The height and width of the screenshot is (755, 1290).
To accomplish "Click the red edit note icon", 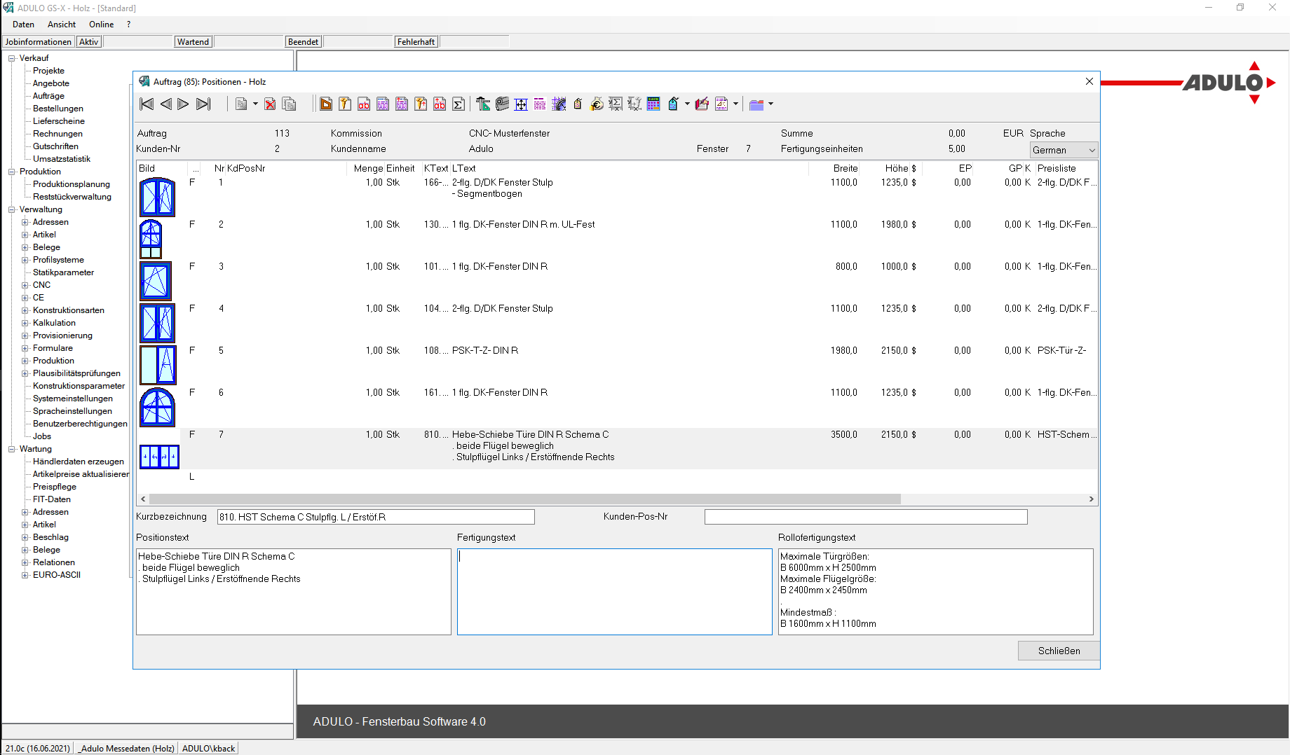I will [x=702, y=104].
